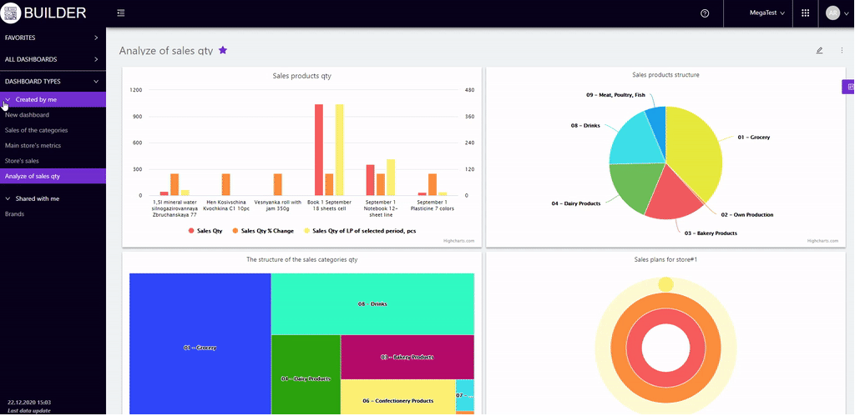Open the help question mark icon
Screen dimensions: 855x416
pos(705,13)
